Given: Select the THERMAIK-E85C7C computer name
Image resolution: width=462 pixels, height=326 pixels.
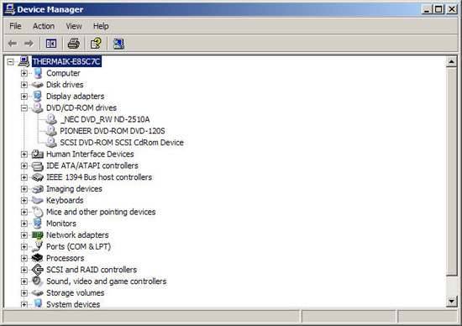Looking at the screenshot, I should click(x=66, y=61).
